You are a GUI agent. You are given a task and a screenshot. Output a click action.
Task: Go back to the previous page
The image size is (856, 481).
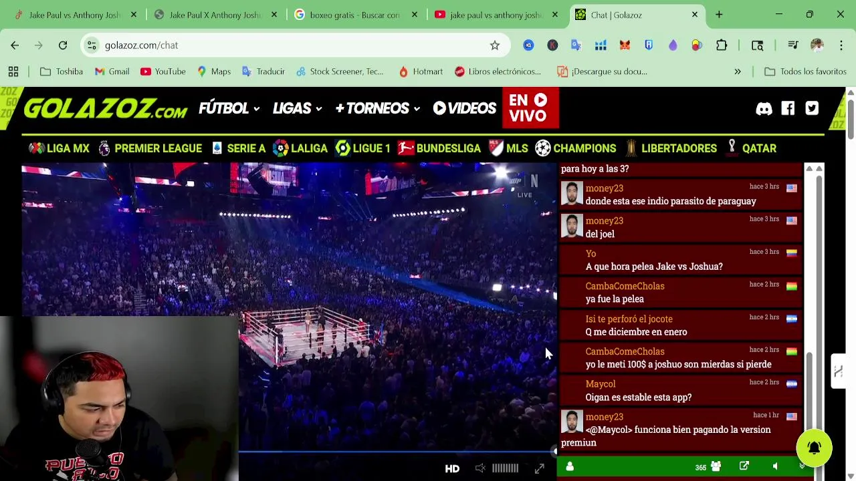click(x=15, y=45)
